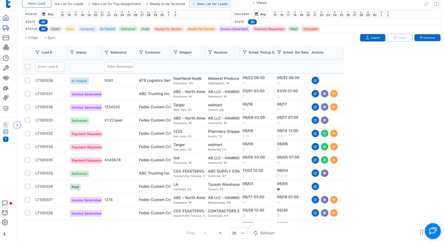This screenshot has width=444, height=243.
Task: Select the active New List for Loads tab
Action: click(x=210, y=4)
